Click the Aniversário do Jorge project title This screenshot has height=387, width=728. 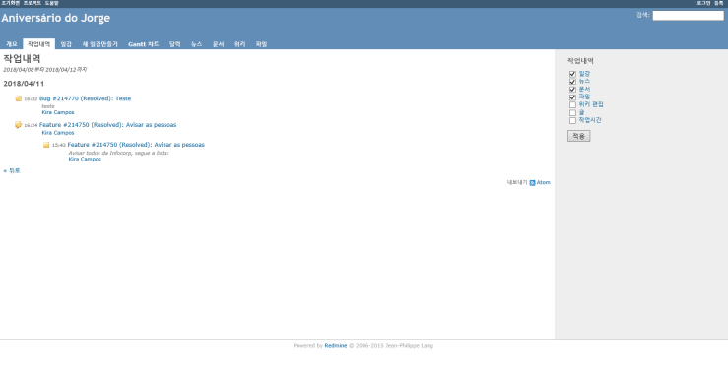(x=56, y=18)
